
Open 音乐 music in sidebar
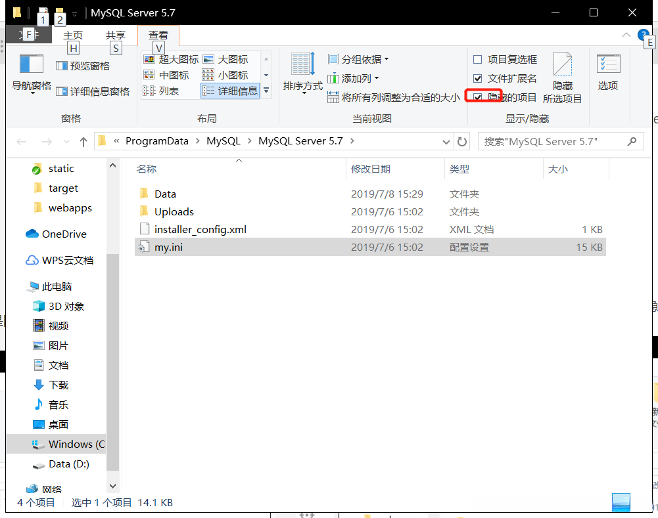point(51,404)
